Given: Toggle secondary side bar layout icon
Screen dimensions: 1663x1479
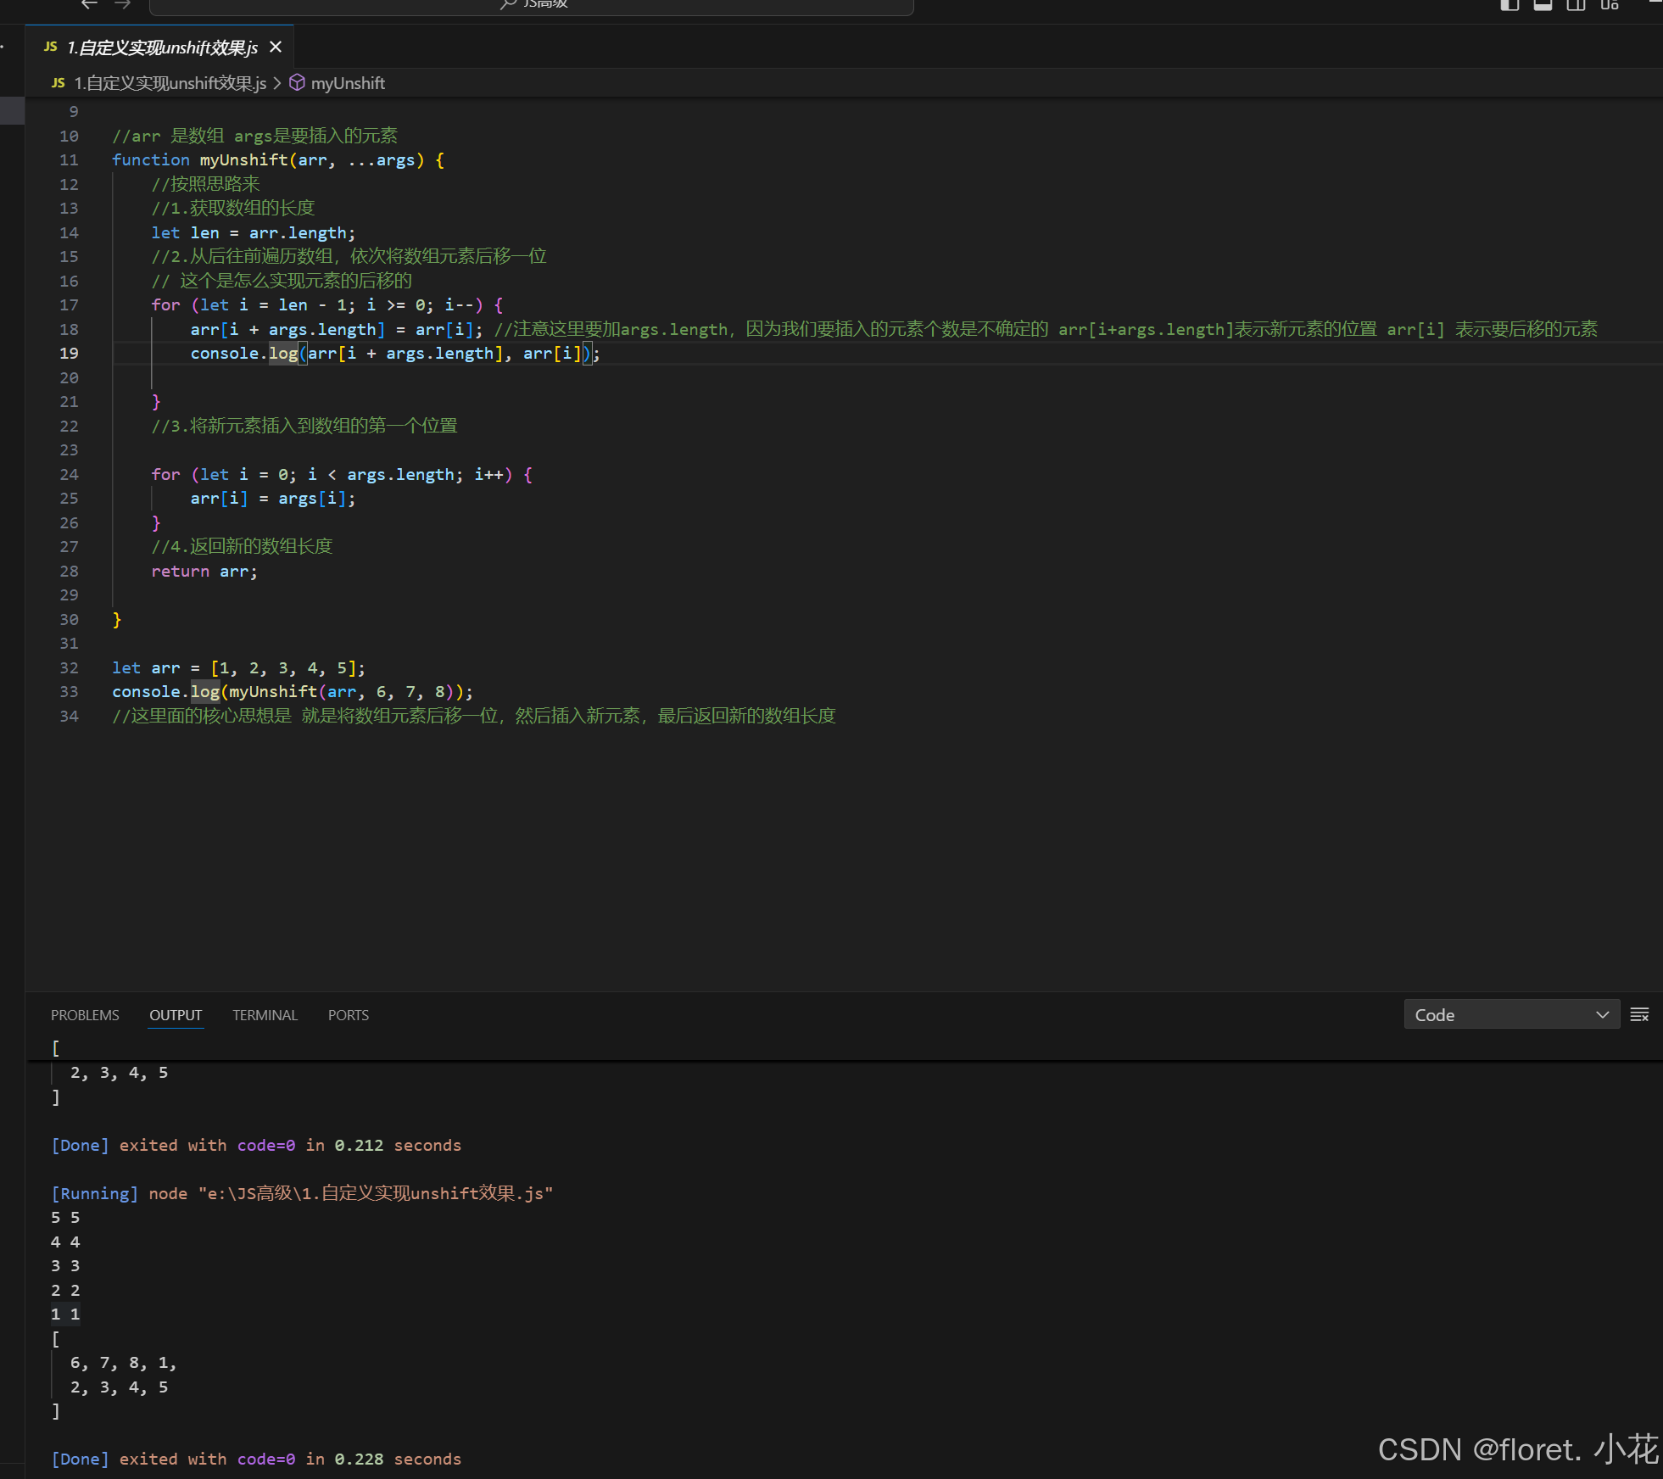Looking at the screenshot, I should (x=1576, y=4).
